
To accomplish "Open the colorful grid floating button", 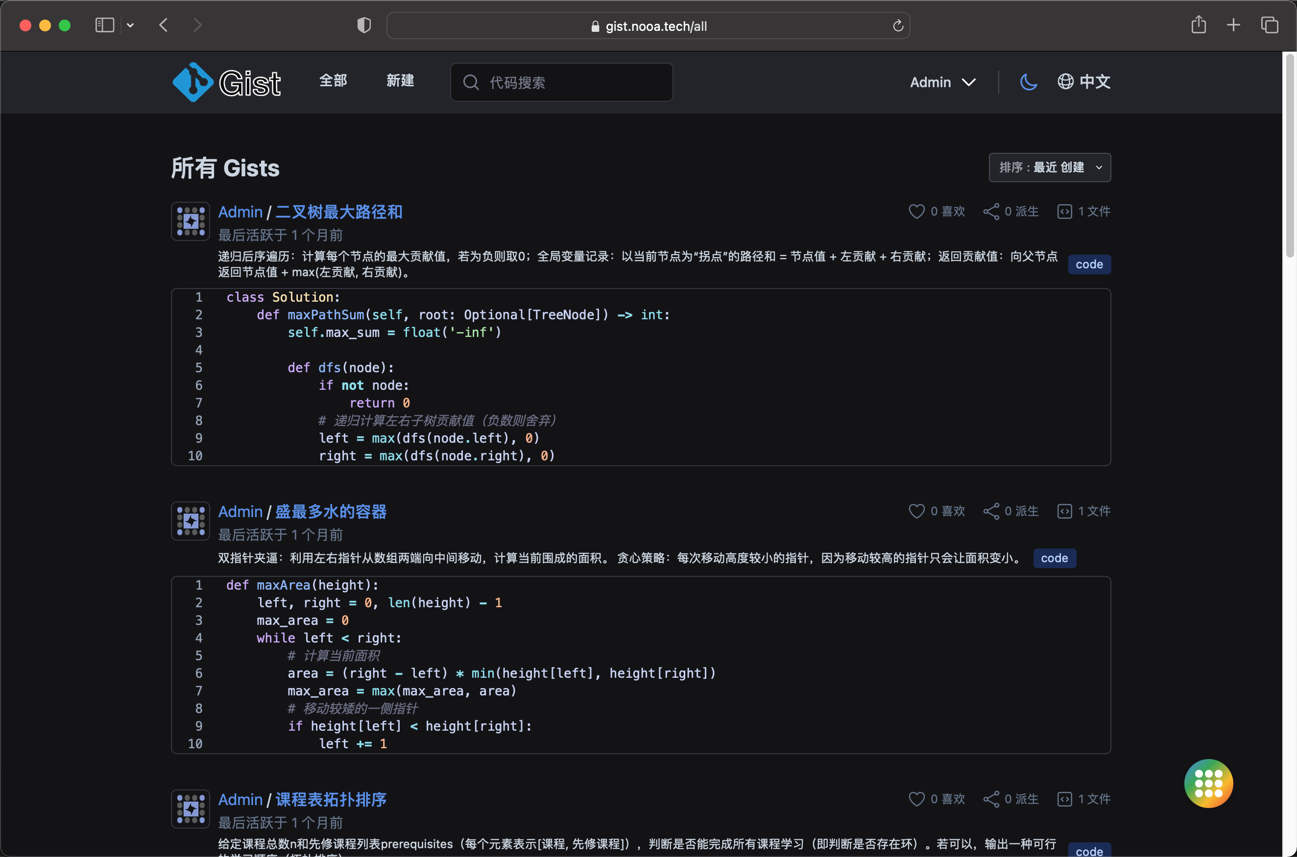I will pyautogui.click(x=1208, y=783).
